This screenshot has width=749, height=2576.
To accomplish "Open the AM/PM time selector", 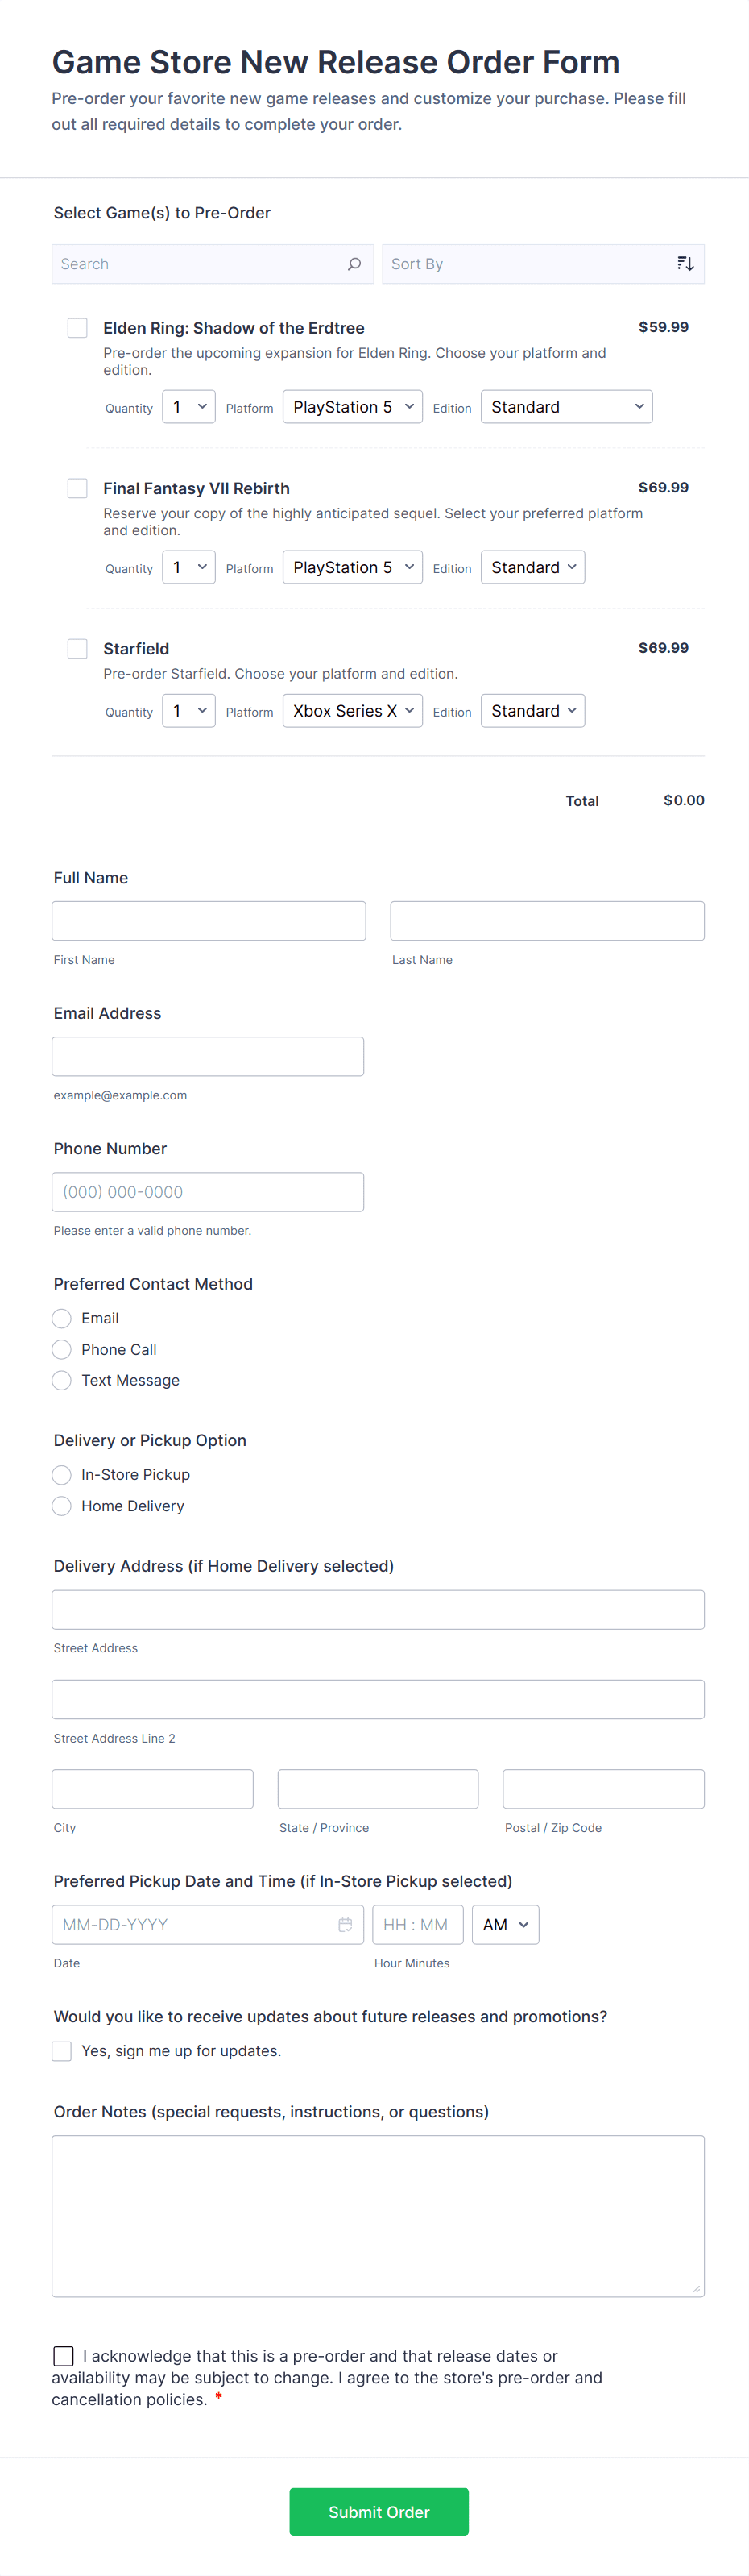I will pyautogui.click(x=505, y=1924).
